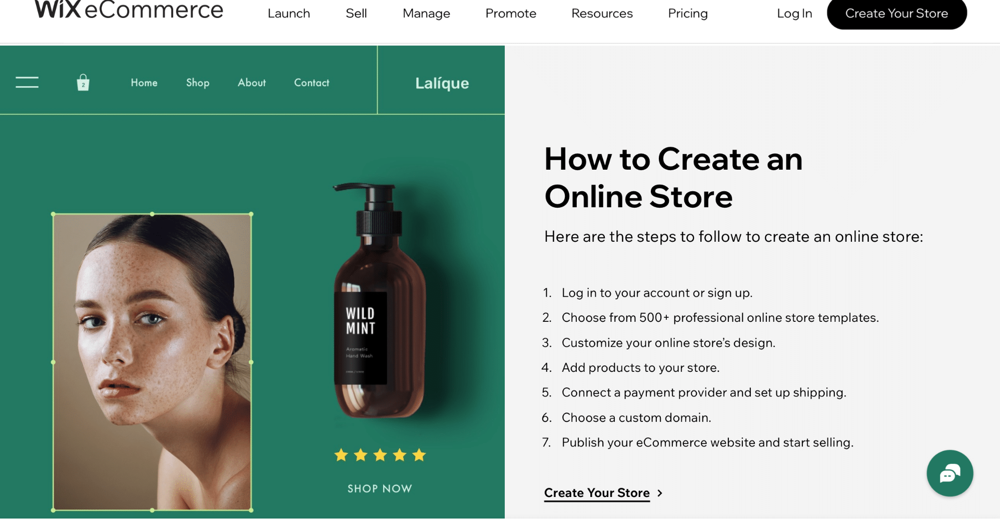
Task: Select the woman's portrait image
Action: click(x=152, y=362)
